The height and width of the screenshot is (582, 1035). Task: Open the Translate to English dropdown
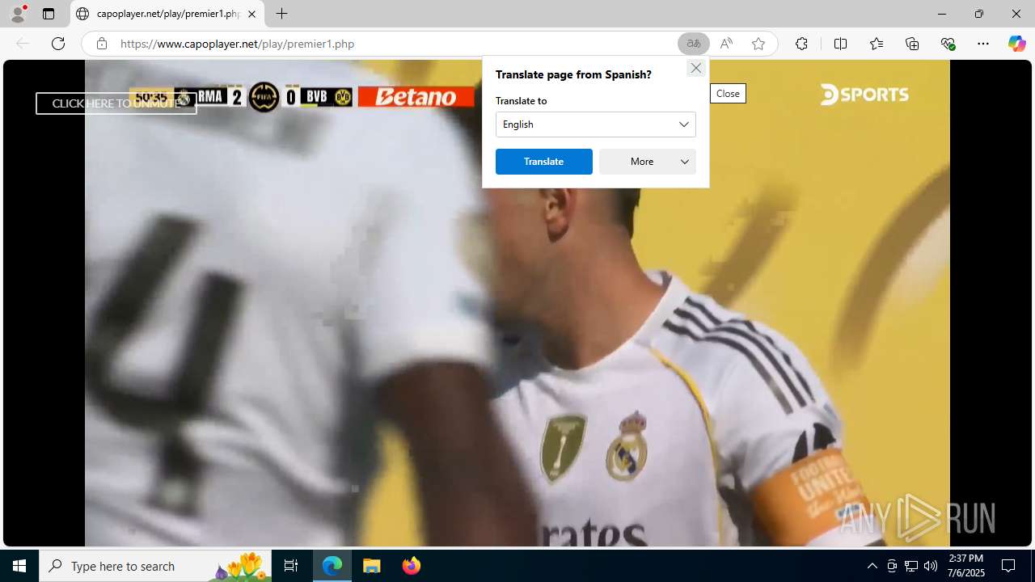(x=595, y=124)
